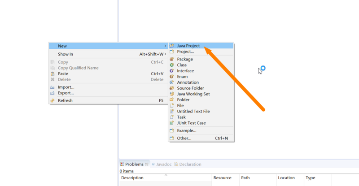Screen dimensions: 359x186
Task: Sort by Resource column header
Action: [x=226, y=178]
